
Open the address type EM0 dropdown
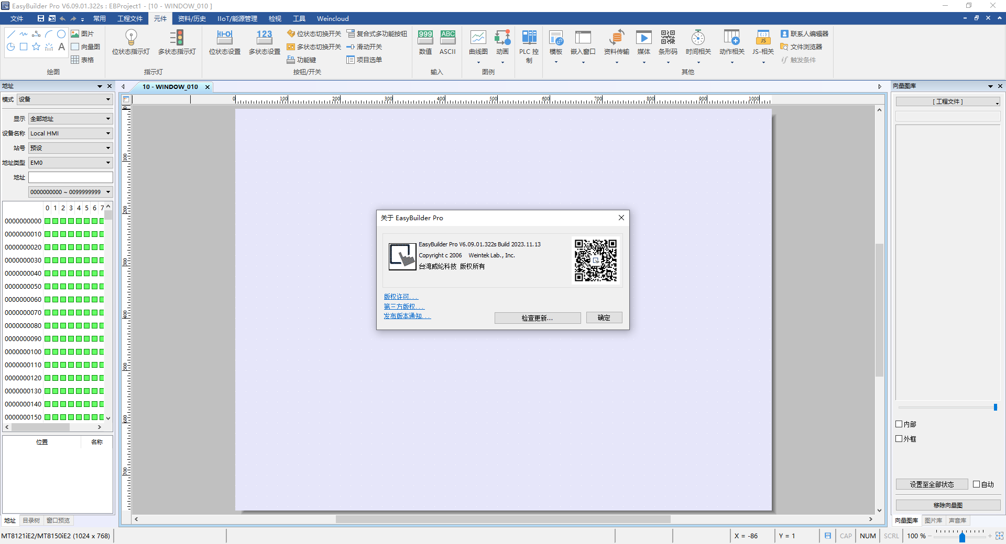71,163
